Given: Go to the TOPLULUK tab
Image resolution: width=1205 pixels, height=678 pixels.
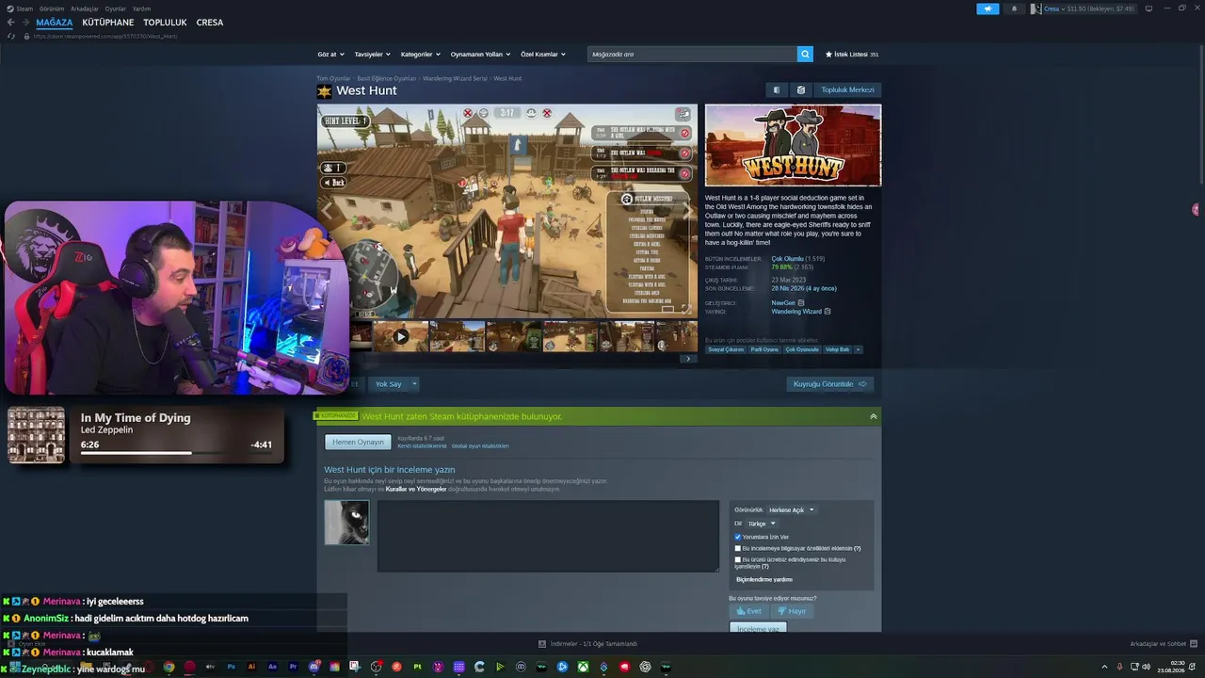Looking at the screenshot, I should tap(165, 23).
